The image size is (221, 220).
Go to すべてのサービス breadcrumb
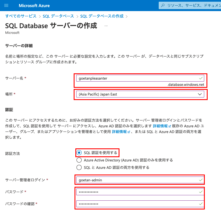[21, 16]
